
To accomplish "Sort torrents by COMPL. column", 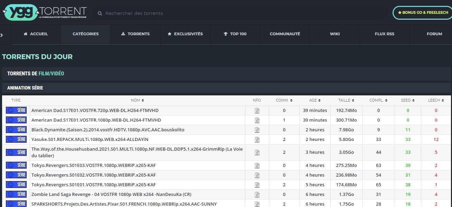I will coord(378,100).
